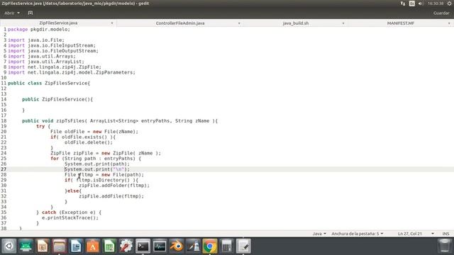This screenshot has width=454, height=255.
Task: Open the Java language selector in status bar
Action: pyautogui.click(x=319, y=234)
